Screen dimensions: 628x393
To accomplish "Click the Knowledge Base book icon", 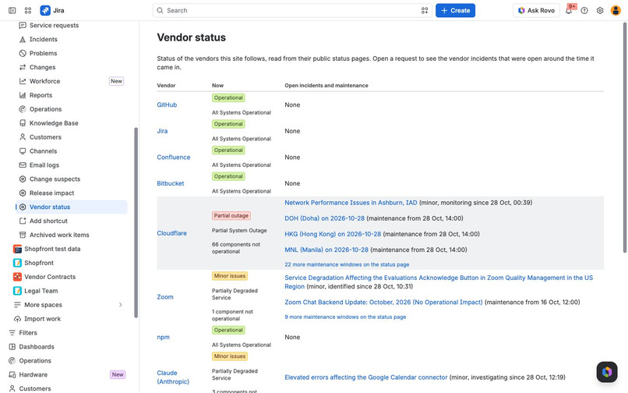I will coord(23,123).
